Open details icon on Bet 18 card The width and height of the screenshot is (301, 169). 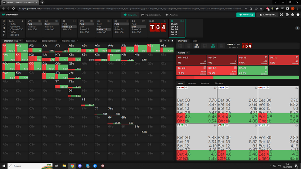[266, 57]
